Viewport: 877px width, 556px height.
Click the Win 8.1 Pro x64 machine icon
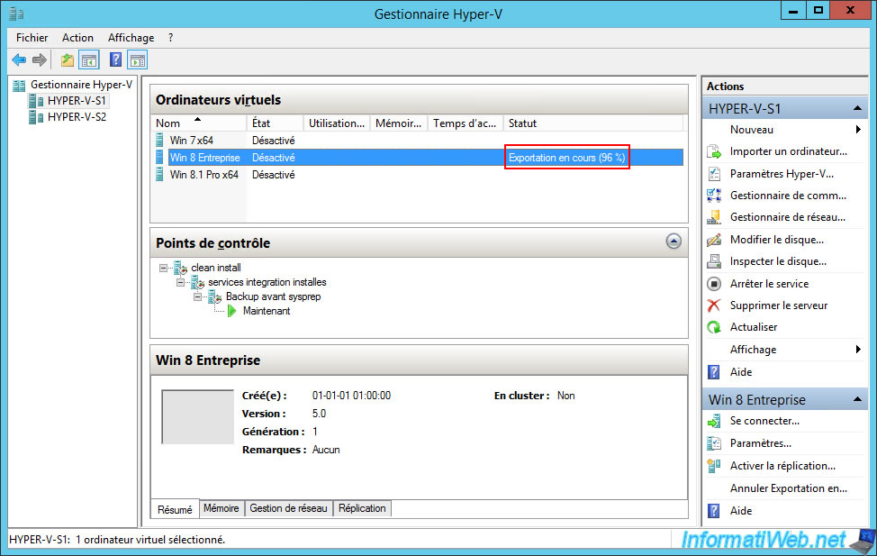click(159, 175)
